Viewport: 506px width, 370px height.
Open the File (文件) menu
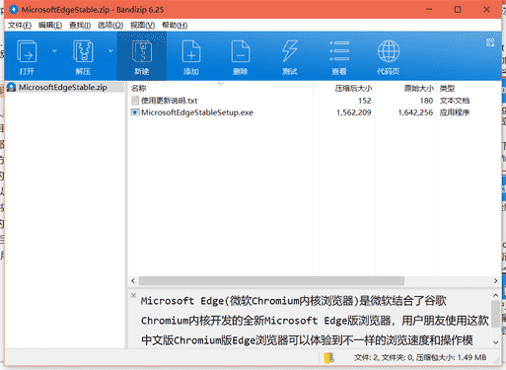20,25
